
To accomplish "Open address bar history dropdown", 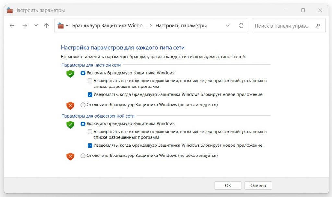I will tap(228, 26).
